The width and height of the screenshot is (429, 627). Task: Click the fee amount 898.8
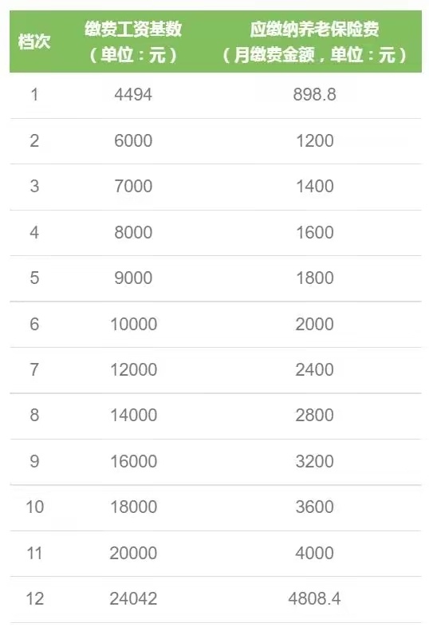click(315, 95)
